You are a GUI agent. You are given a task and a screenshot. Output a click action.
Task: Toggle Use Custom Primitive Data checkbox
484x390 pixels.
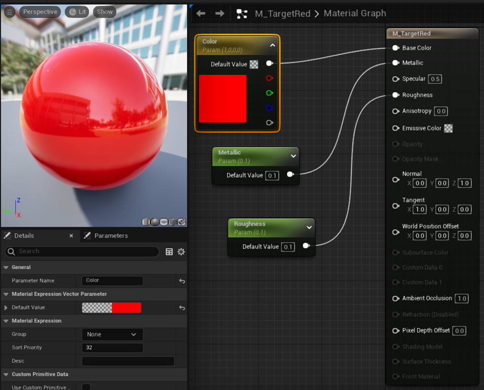86,387
